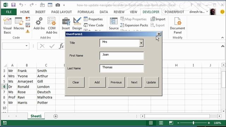This screenshot has width=226, height=127.
Task: Toggle Use Relative References icon
Action: [x=28, y=25]
